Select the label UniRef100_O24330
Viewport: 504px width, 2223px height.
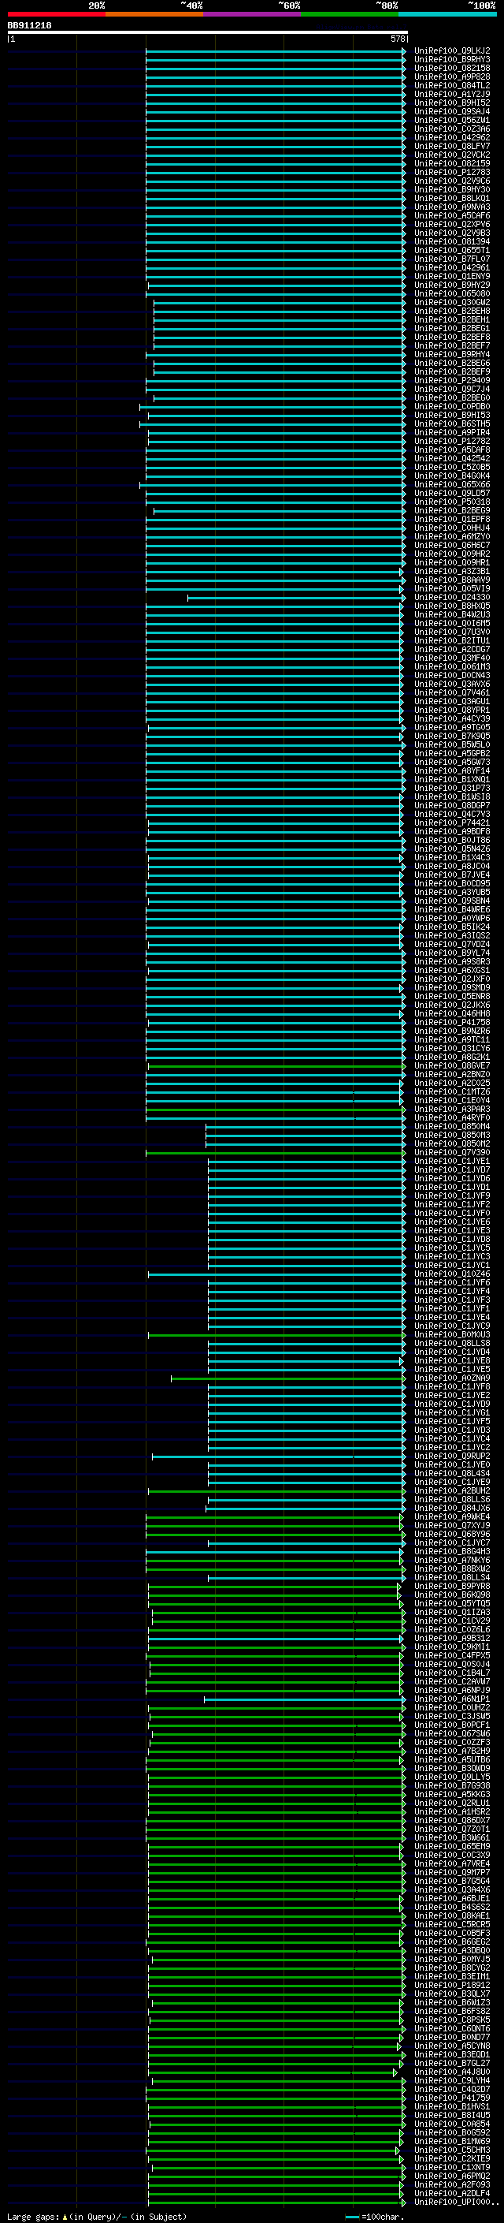tap(452, 598)
